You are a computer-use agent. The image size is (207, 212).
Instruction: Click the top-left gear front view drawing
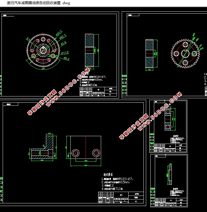click(43, 50)
